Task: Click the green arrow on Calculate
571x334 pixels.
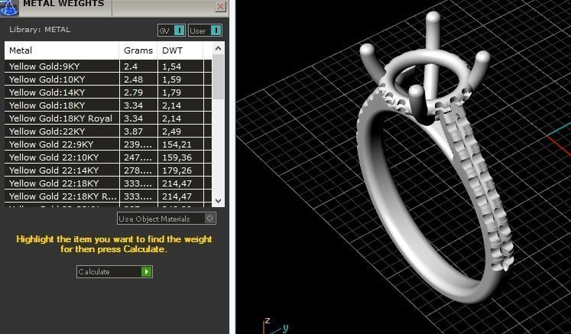Action: [147, 272]
